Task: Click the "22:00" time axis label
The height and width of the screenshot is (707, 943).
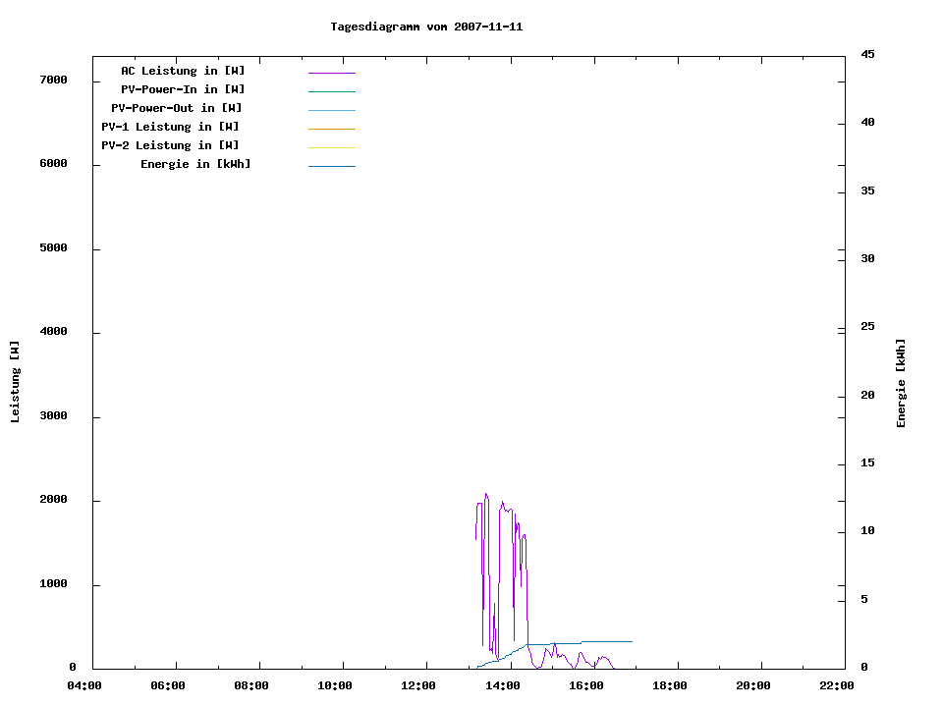Action: [x=837, y=686]
